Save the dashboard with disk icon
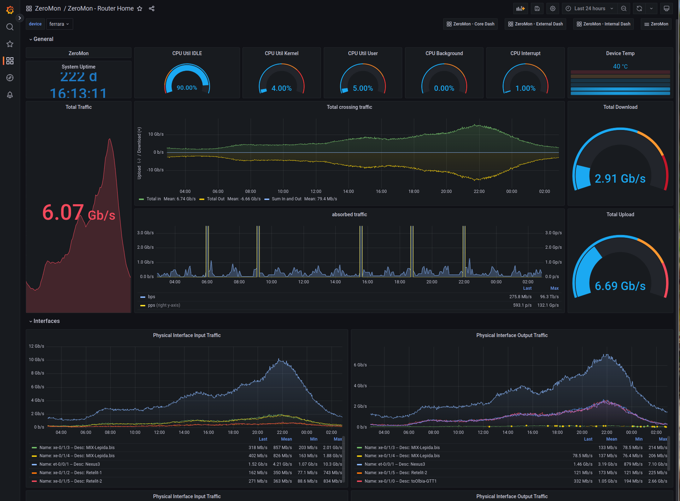 (x=537, y=8)
